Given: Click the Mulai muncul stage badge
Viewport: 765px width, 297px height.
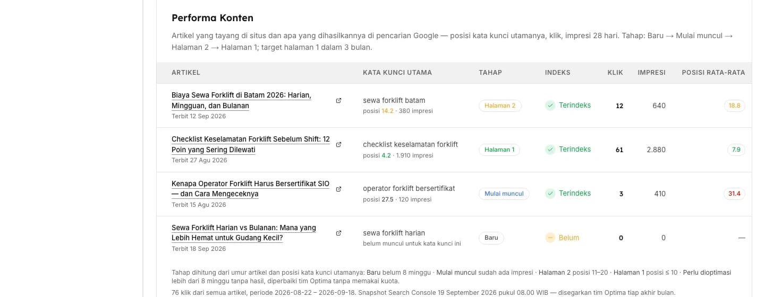Looking at the screenshot, I should [x=504, y=194].
